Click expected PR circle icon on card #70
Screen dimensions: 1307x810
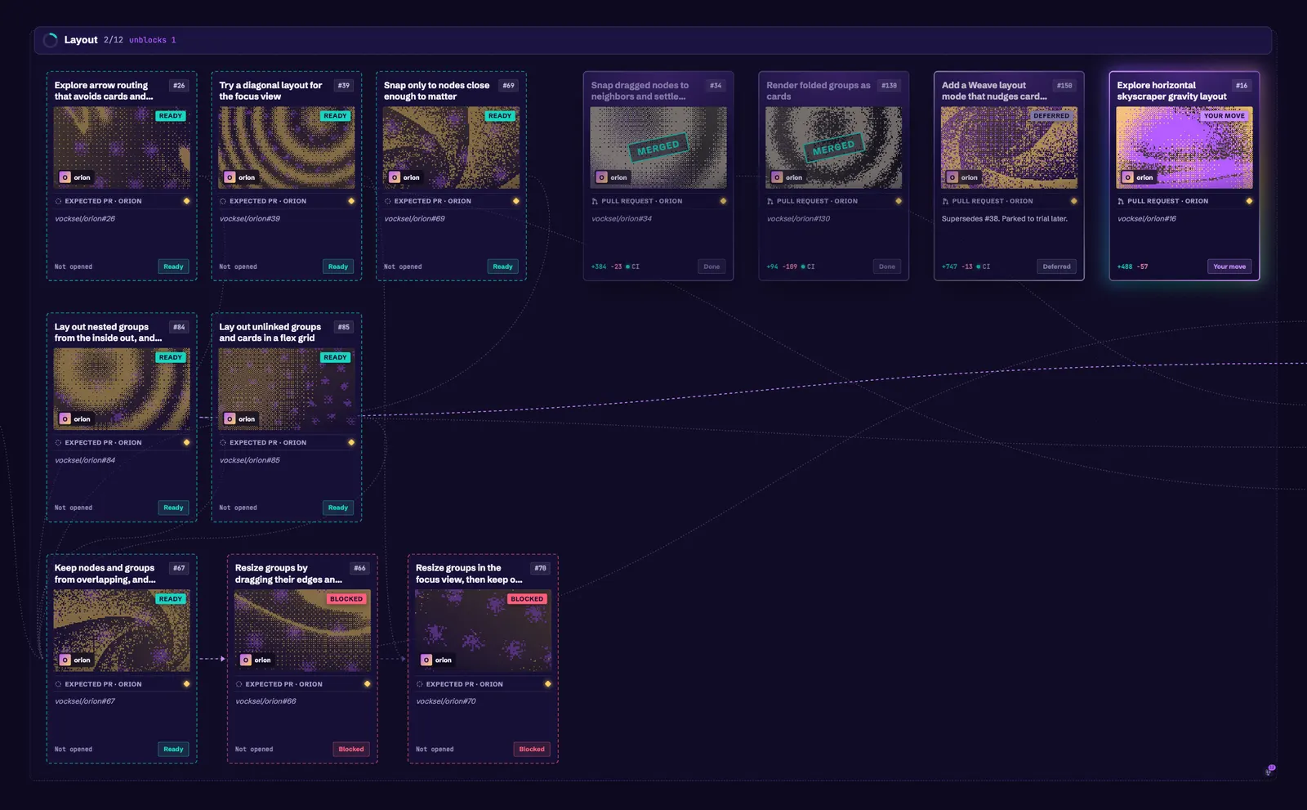[419, 684]
